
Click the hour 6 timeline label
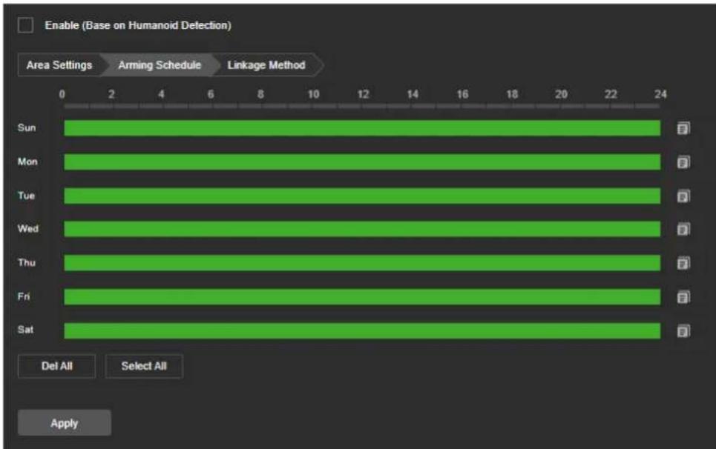pyautogui.click(x=211, y=94)
